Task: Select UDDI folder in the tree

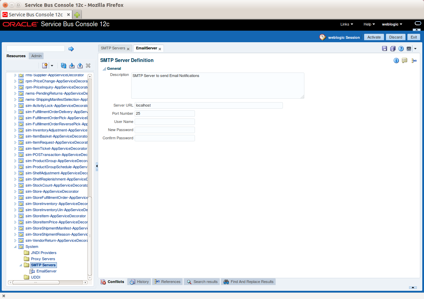Action: (x=35, y=277)
